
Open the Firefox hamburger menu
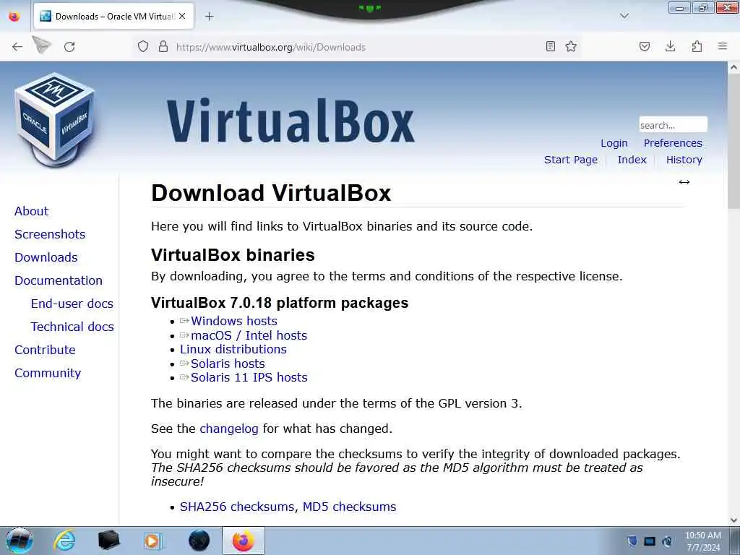tap(723, 46)
